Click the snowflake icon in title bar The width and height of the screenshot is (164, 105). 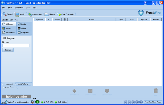2,3
